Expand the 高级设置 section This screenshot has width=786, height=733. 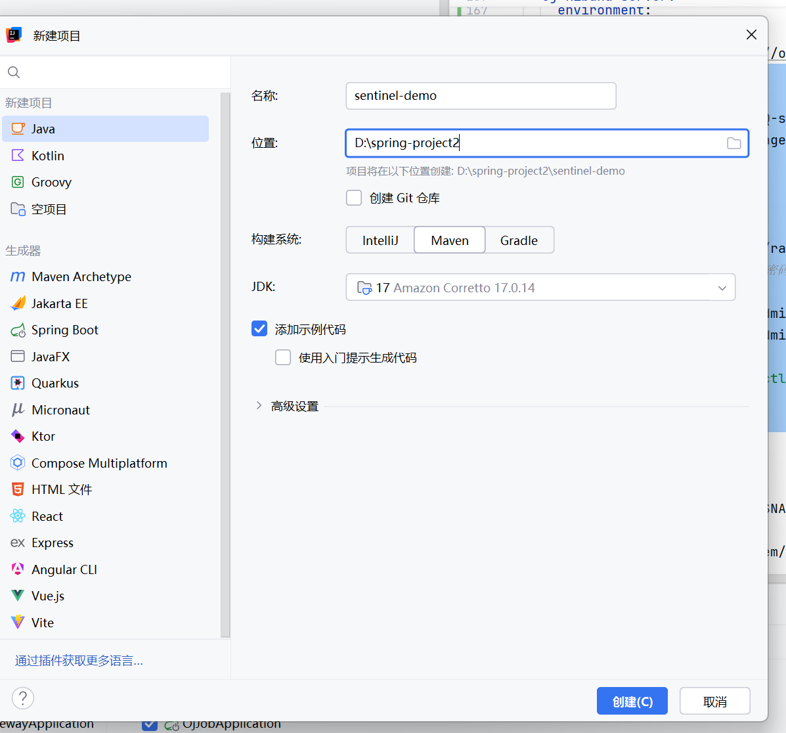[x=259, y=406]
